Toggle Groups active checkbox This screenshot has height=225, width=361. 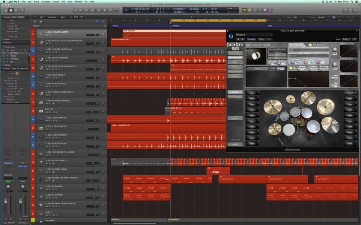tap(4, 47)
